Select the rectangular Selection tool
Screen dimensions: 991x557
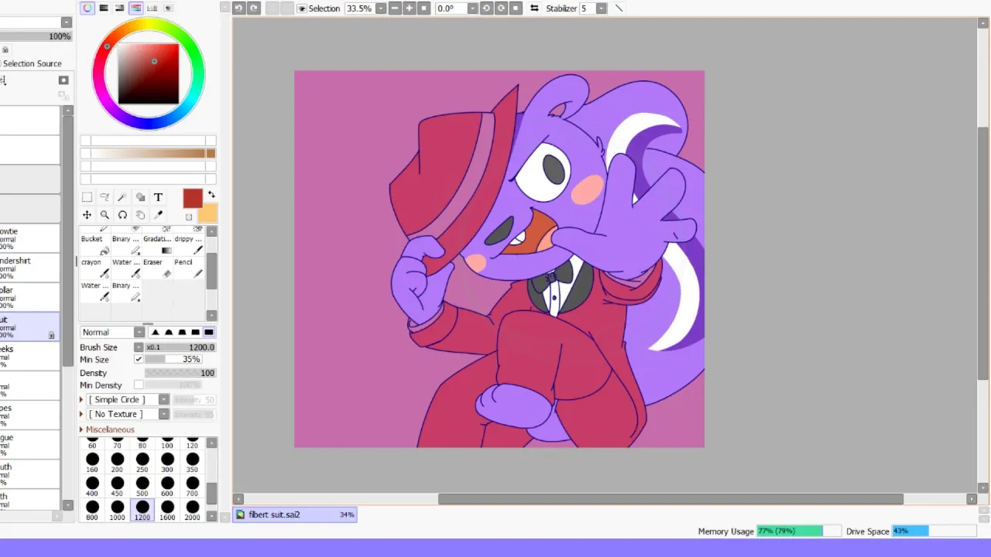tap(87, 197)
